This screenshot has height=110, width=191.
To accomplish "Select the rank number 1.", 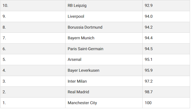I will 4,103.
